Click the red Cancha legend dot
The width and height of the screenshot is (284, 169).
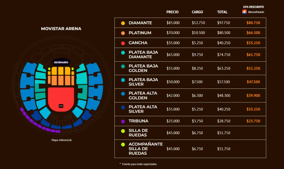click(x=123, y=43)
